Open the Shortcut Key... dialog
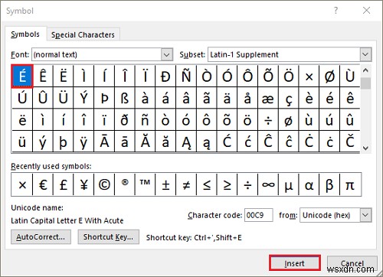 (108, 237)
